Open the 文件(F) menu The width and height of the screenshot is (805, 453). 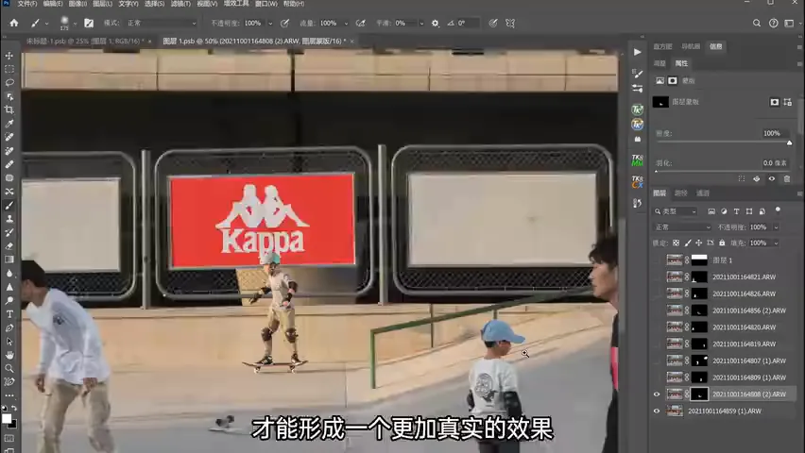pos(27,4)
